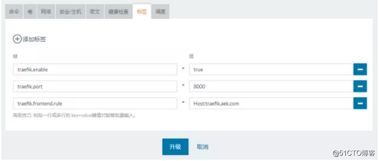Viewport: 379px width, 161px height.
Task: Go to the 密文 tab
Action: (95, 12)
